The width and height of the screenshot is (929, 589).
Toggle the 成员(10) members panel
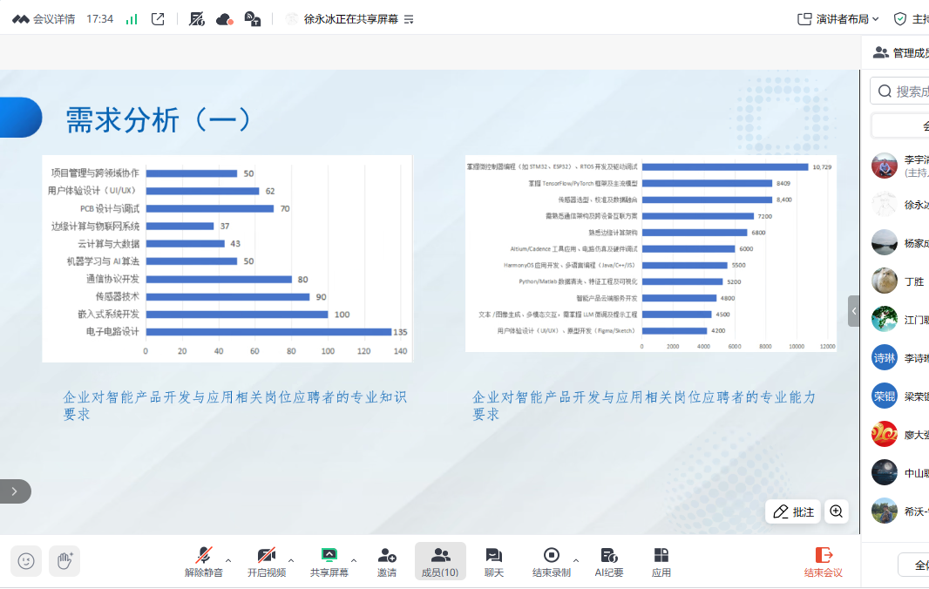click(440, 561)
